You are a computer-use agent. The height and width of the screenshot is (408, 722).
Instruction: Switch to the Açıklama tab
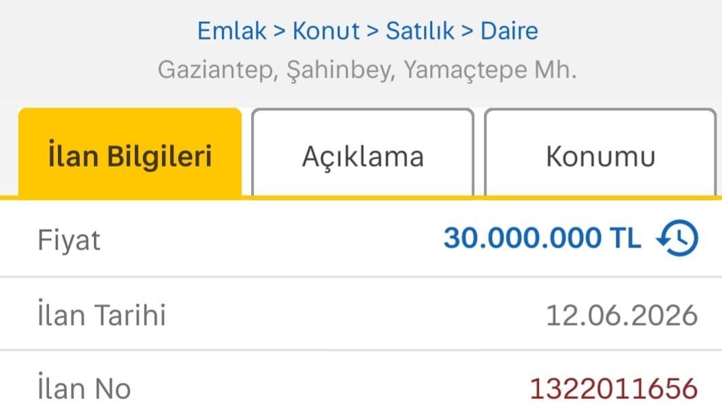363,152
